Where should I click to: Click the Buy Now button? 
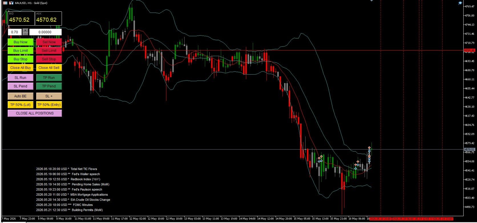pos(21,42)
